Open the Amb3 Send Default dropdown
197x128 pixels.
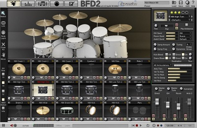pyautogui.click(x=185, y=39)
